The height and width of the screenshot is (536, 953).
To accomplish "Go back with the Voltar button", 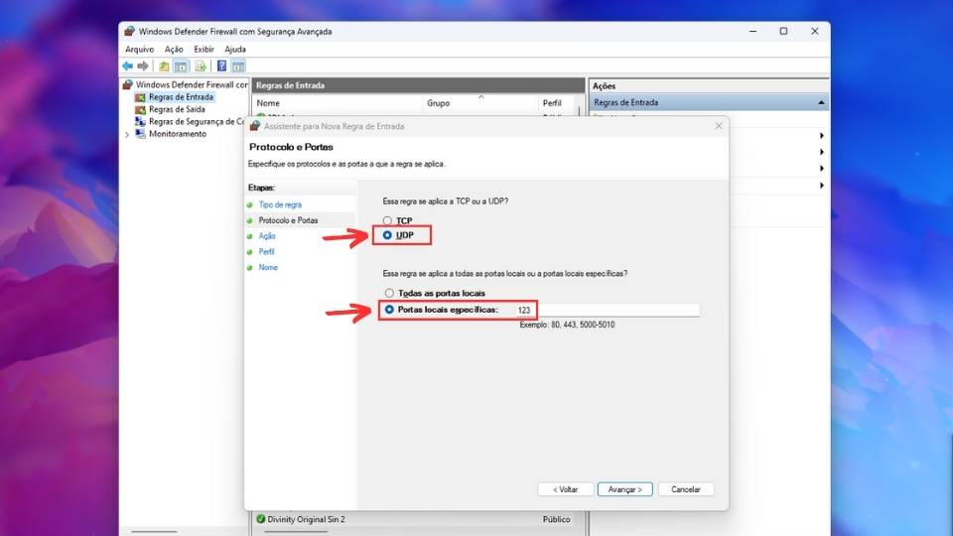I will tap(566, 489).
